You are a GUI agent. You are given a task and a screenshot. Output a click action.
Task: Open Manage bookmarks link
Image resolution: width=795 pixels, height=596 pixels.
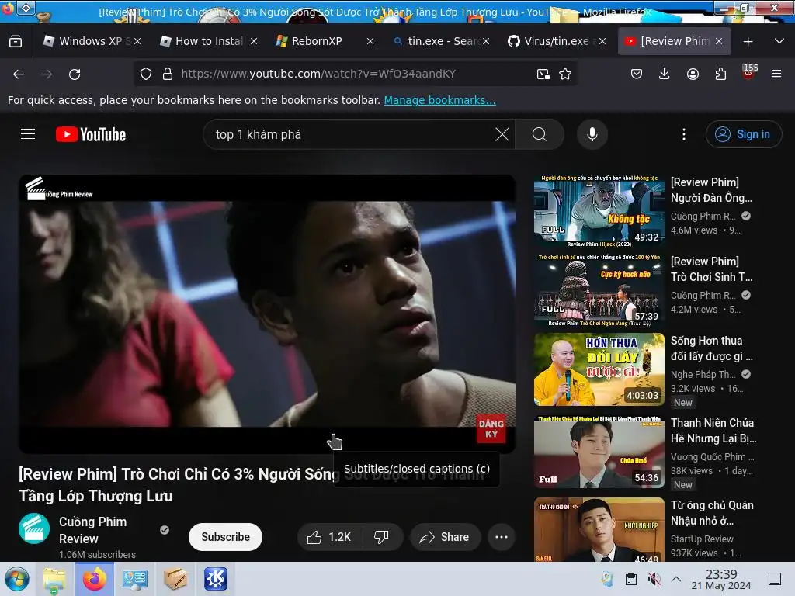(x=439, y=100)
